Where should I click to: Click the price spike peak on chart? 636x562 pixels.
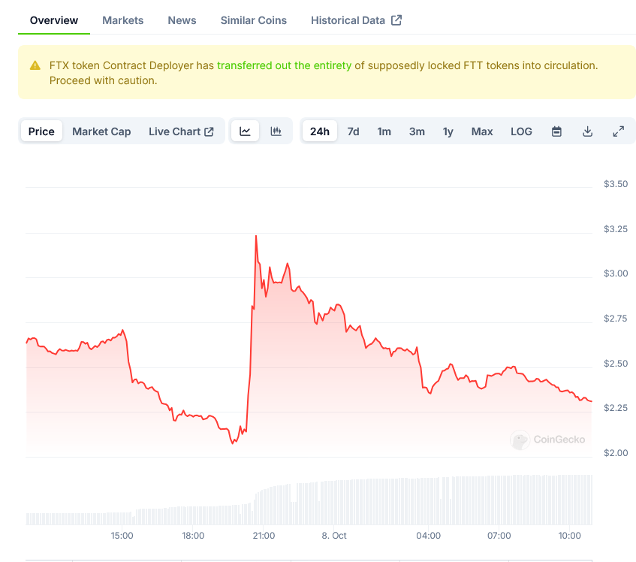coord(256,236)
